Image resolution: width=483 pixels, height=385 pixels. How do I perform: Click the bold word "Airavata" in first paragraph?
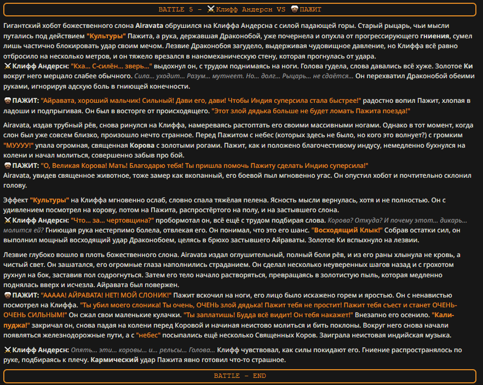pos(149,26)
